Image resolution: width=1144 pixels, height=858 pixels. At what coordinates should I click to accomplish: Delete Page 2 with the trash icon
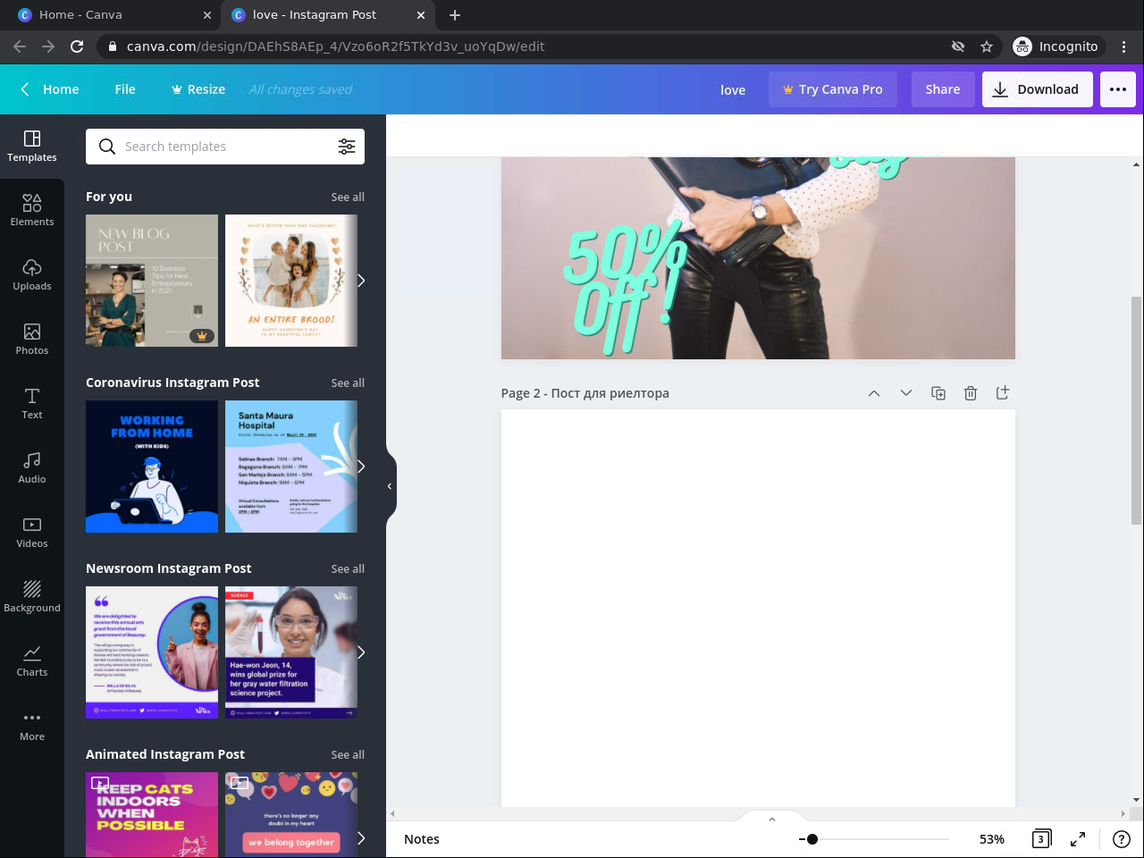(x=971, y=393)
